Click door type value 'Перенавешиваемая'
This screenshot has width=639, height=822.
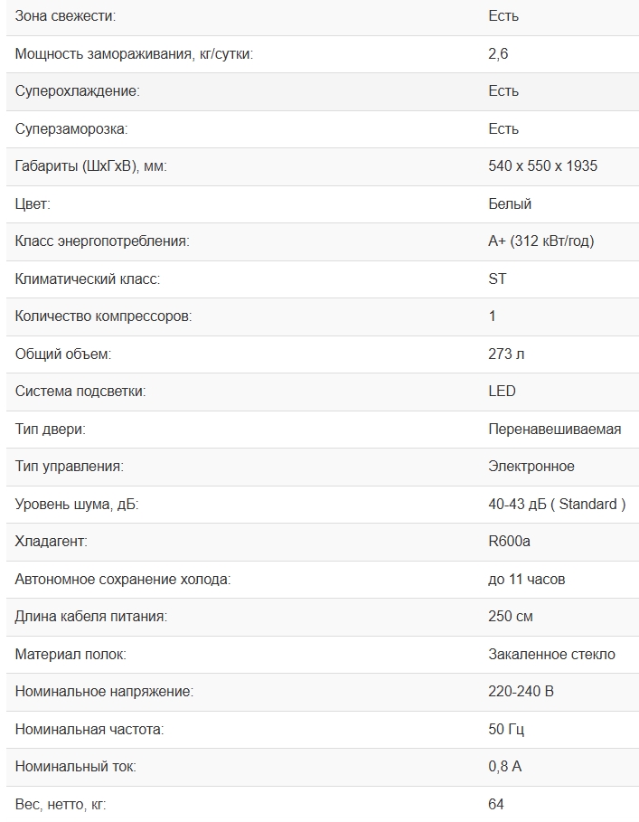pos(555,429)
